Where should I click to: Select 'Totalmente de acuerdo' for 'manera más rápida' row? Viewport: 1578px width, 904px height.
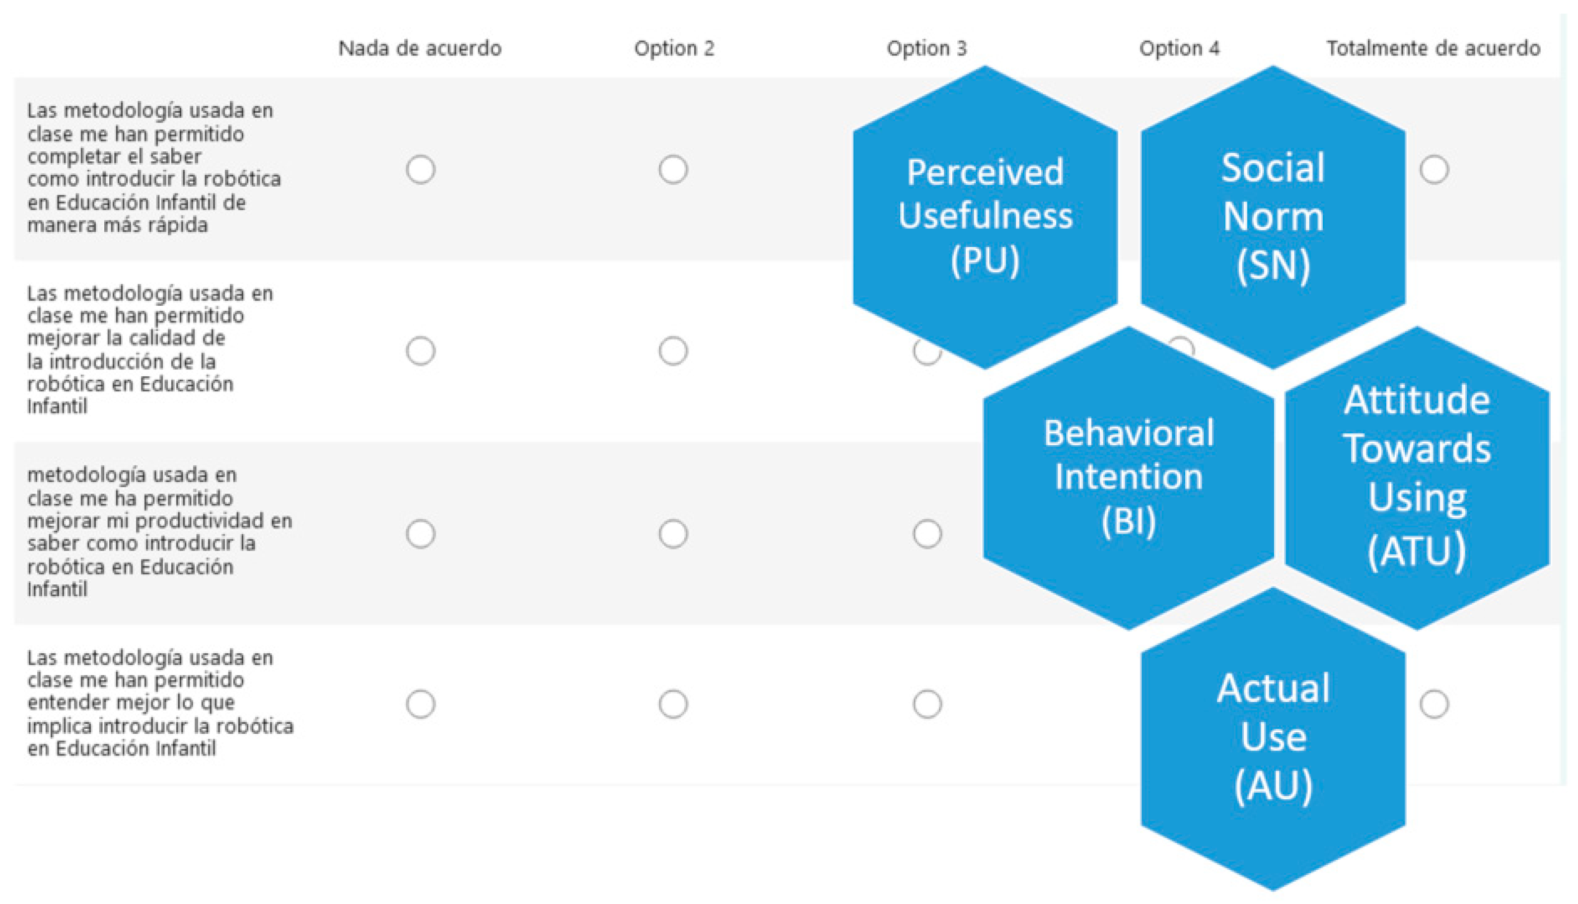[x=1434, y=169]
